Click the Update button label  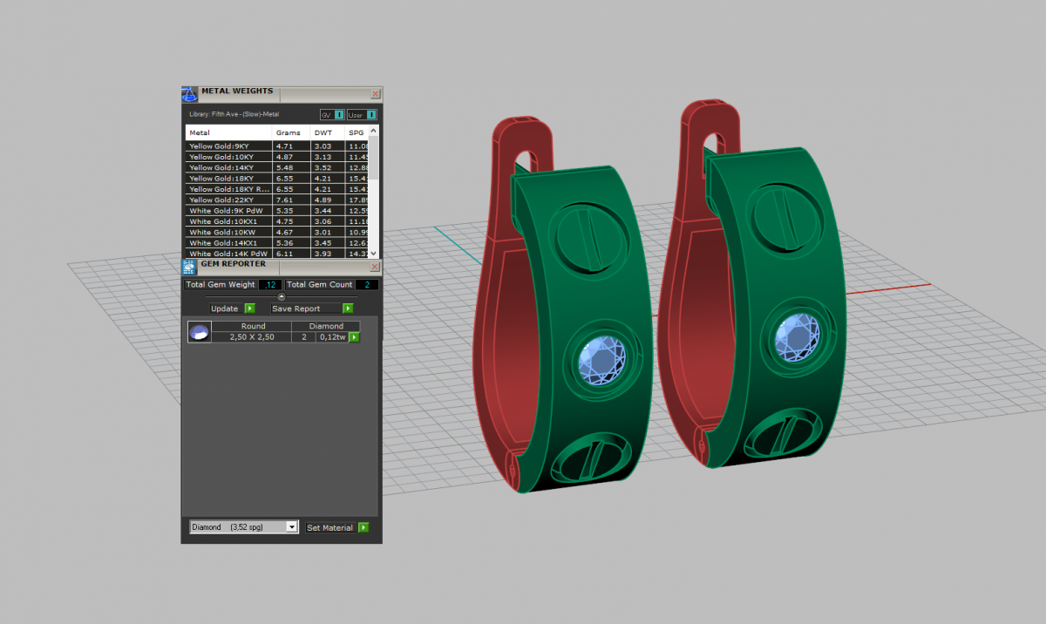point(224,309)
